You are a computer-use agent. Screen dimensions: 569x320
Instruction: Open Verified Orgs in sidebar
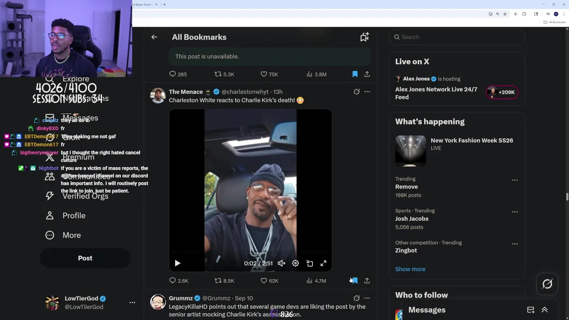[76, 196]
